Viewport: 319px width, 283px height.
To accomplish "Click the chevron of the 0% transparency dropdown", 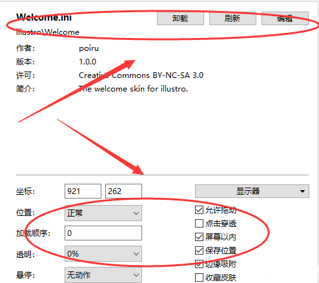I will click(136, 254).
